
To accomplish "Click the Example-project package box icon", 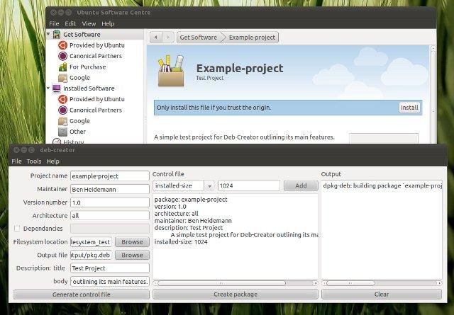I will click(171, 71).
